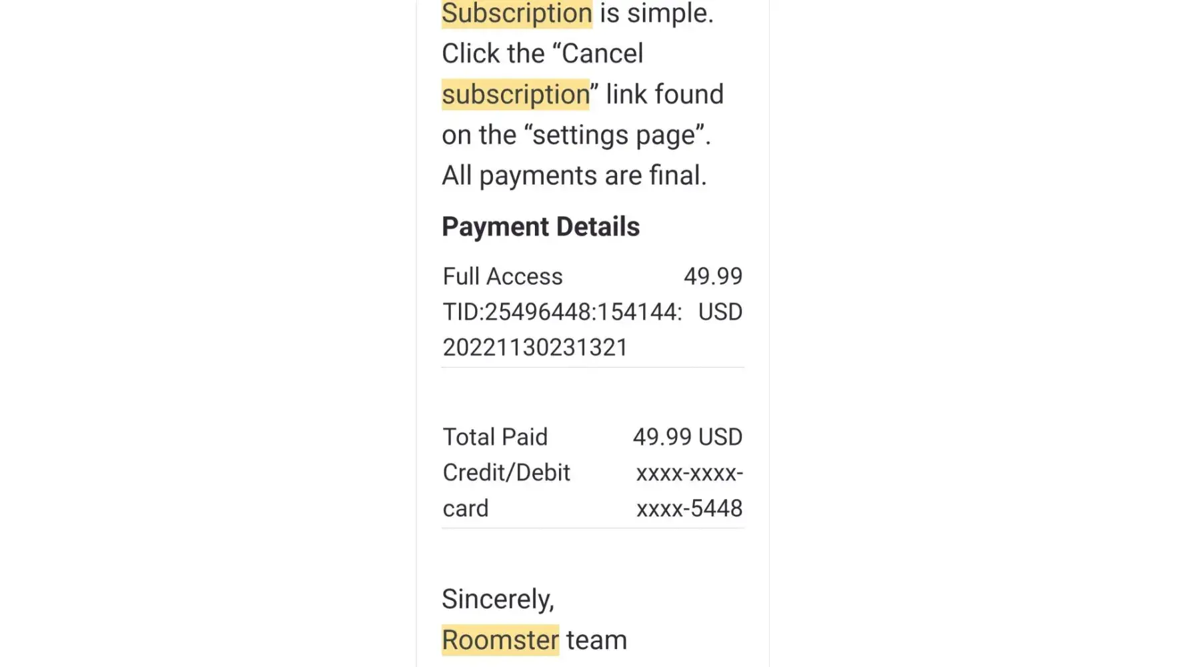Click the "Credit/Debit" payment method label
The width and height of the screenshot is (1186, 667).
[506, 472]
